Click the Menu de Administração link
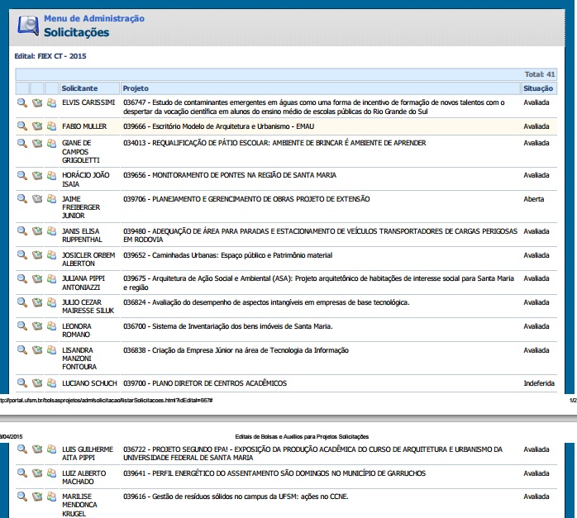Viewport: 577px width, 518px height. (x=94, y=18)
